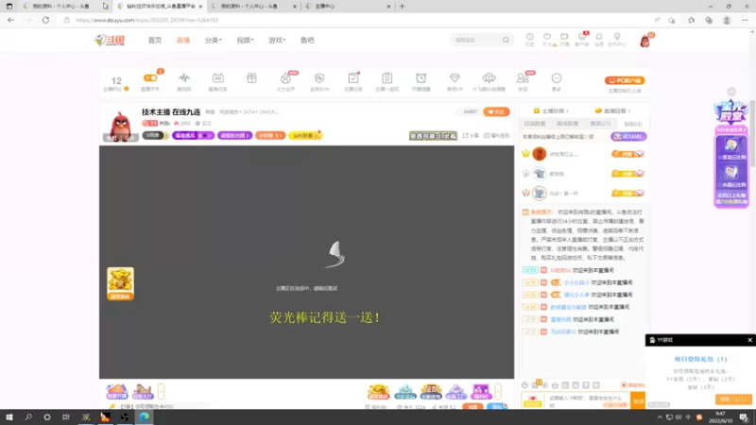Screen dimensions: 756x425
Task: Click the Douyu logo
Action: pyautogui.click(x=110, y=40)
